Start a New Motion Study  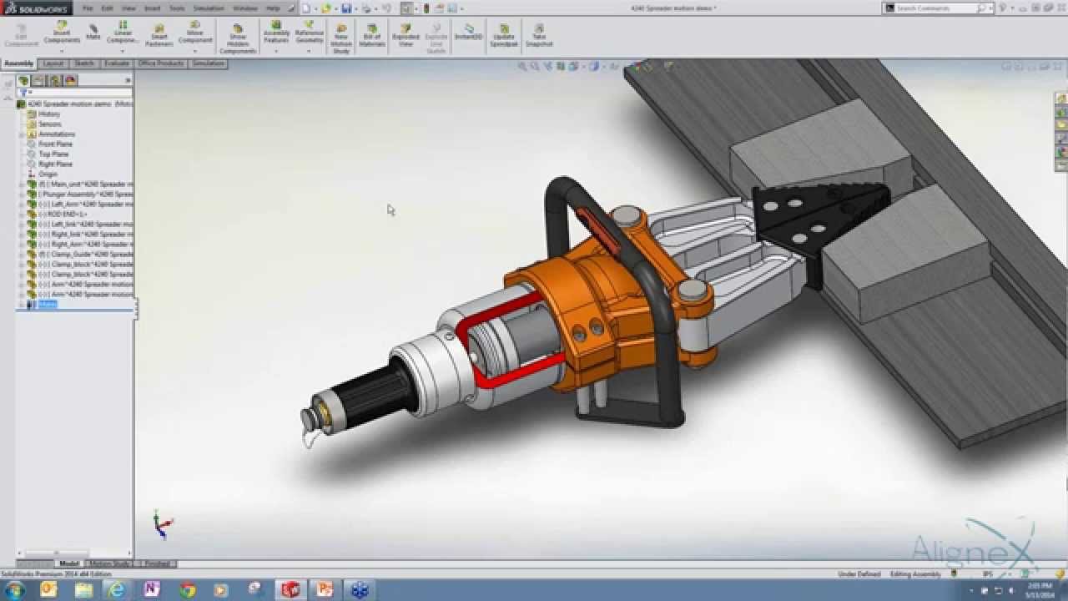[x=341, y=38]
